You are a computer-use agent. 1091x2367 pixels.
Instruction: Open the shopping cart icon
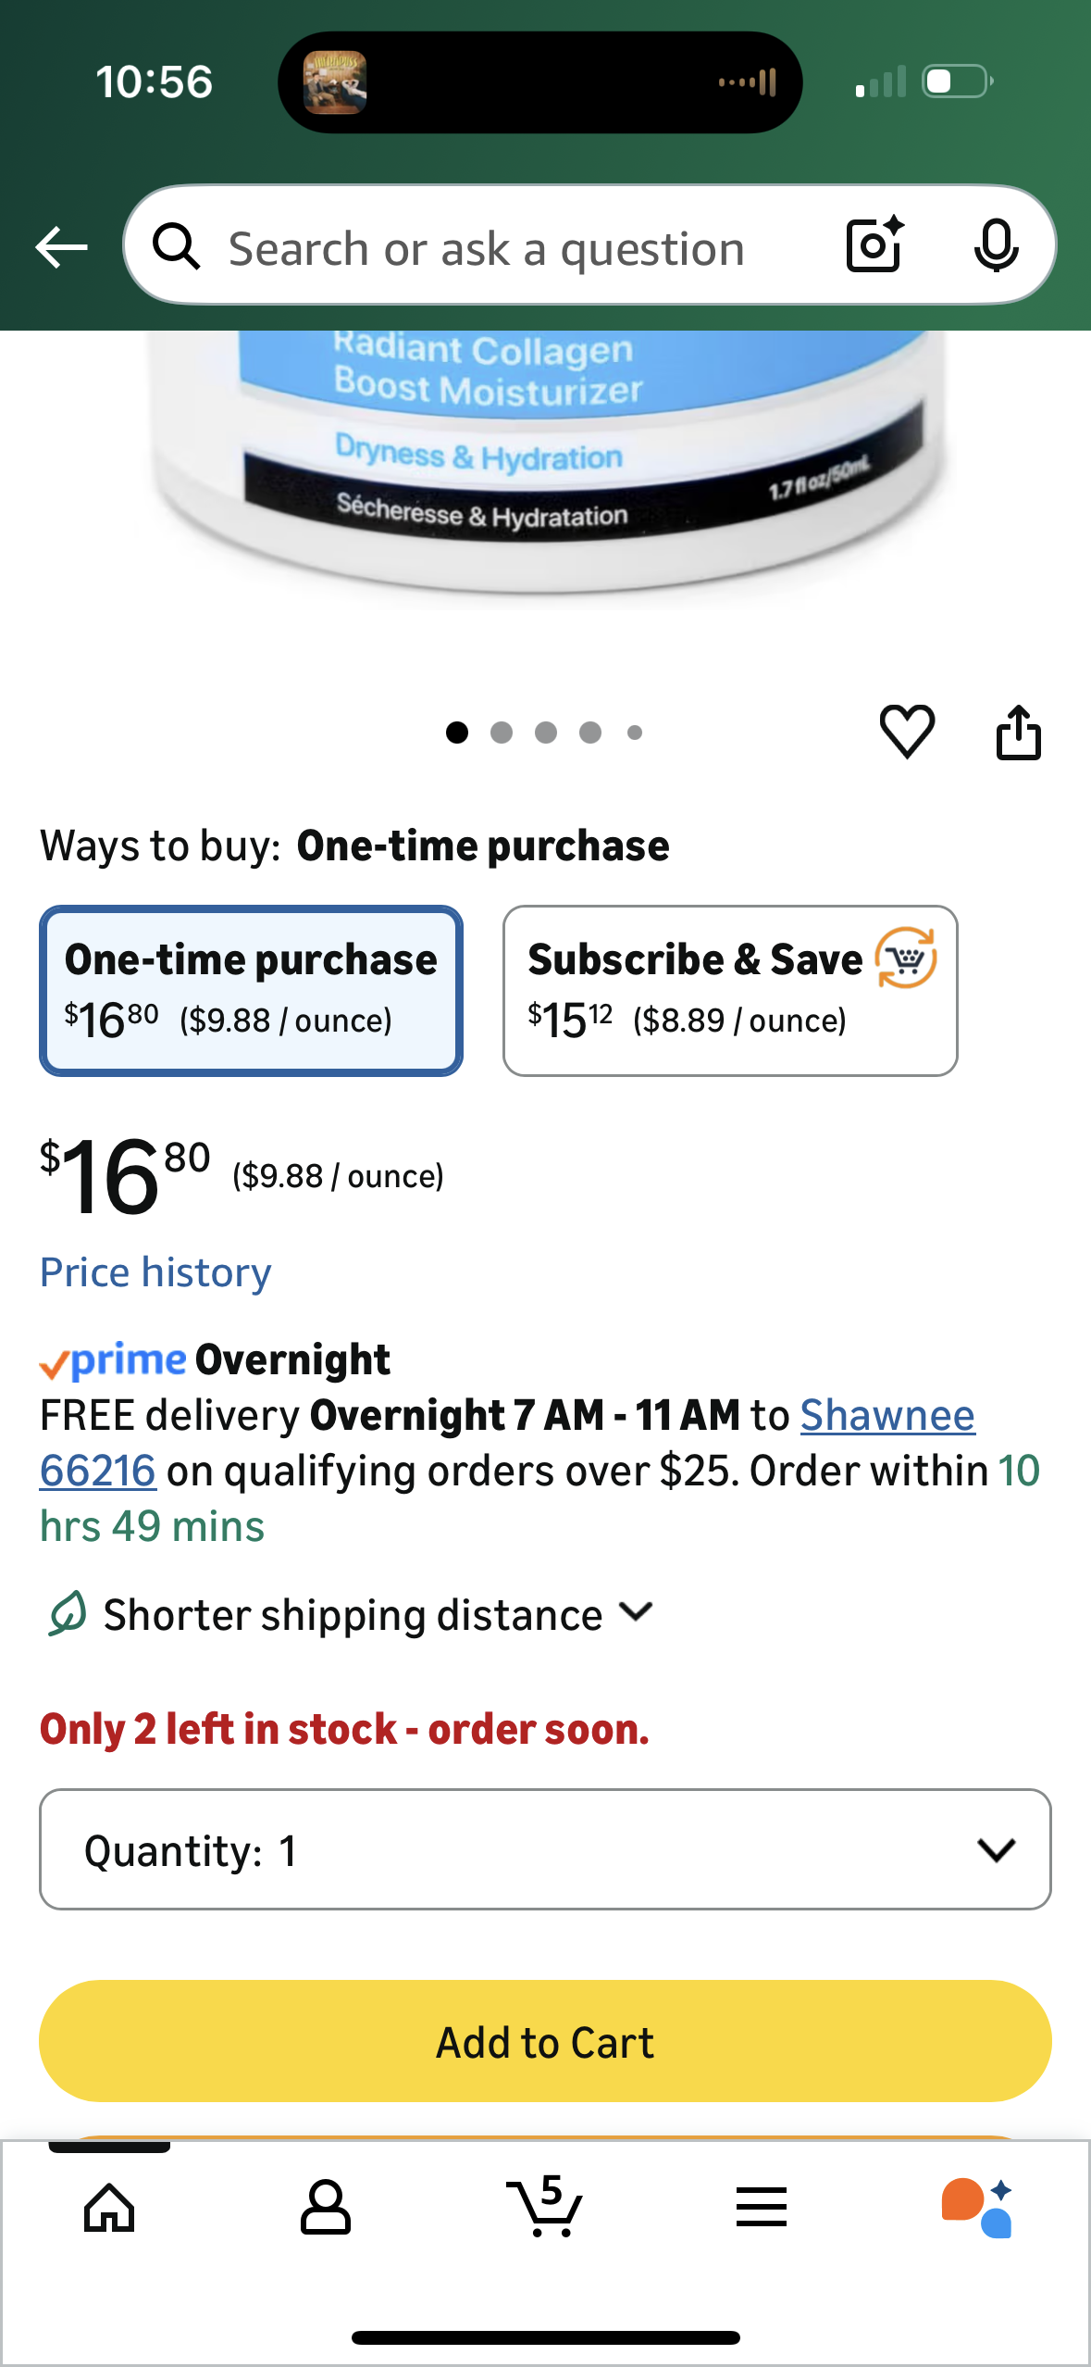tap(544, 2208)
